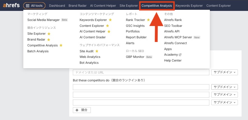248x120 pixels.
Task: Unfavorite Competitive Analysis via its star
Action: pyautogui.click(x=61, y=45)
